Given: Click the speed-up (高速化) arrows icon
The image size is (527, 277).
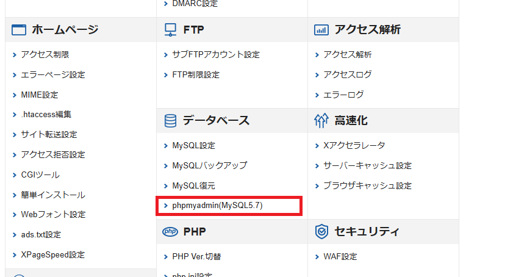Looking at the screenshot, I should coord(321,121).
